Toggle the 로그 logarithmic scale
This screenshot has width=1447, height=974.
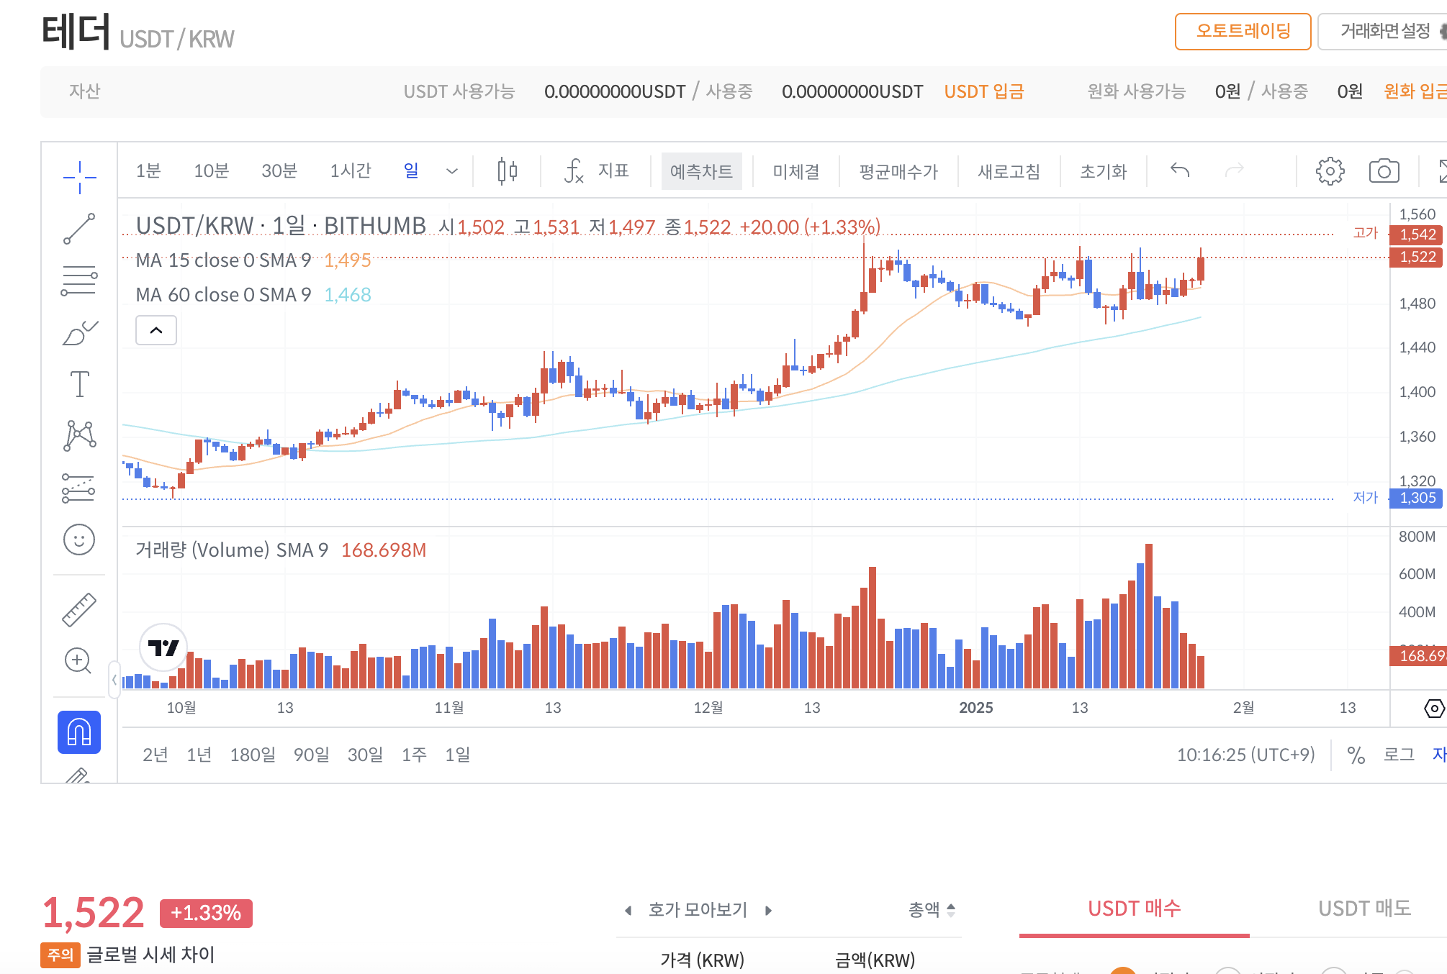pos(1399,755)
